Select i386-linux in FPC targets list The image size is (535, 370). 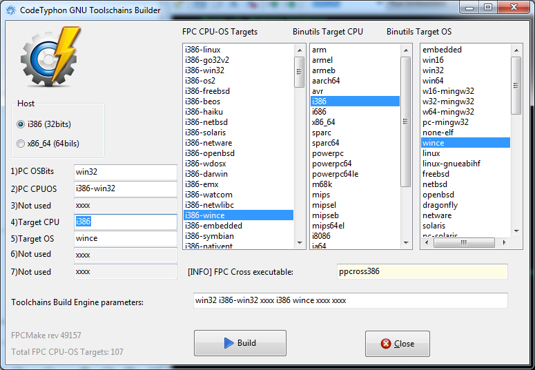point(238,50)
